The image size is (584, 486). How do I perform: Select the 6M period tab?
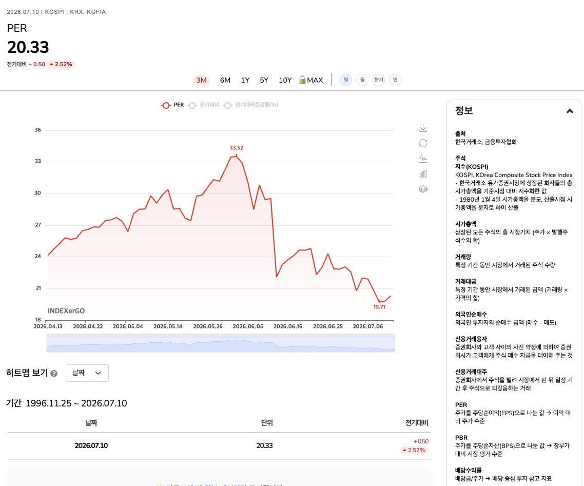pos(225,80)
